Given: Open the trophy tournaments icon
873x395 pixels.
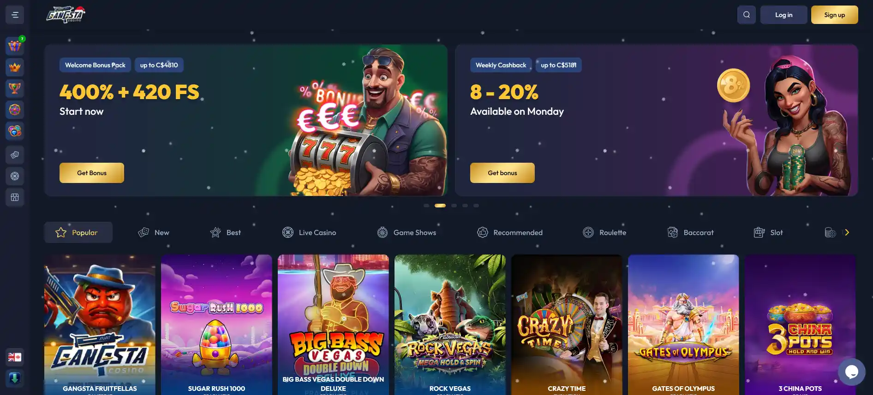Looking at the screenshot, I should tap(15, 88).
